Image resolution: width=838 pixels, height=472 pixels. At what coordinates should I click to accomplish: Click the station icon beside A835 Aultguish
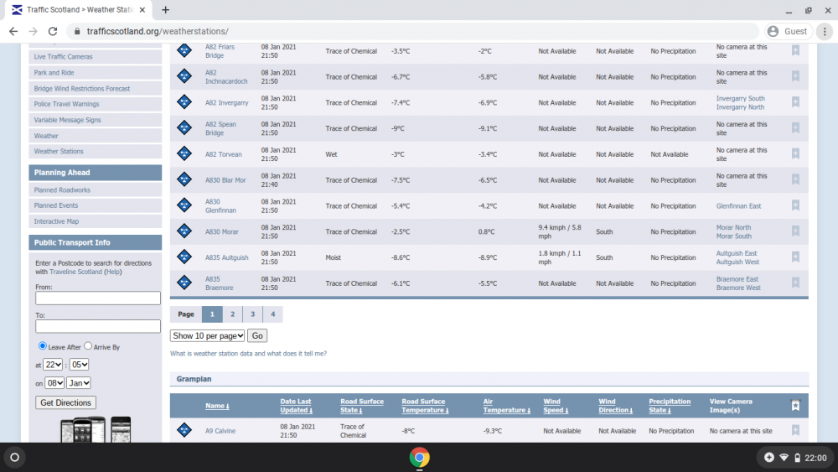(x=184, y=257)
